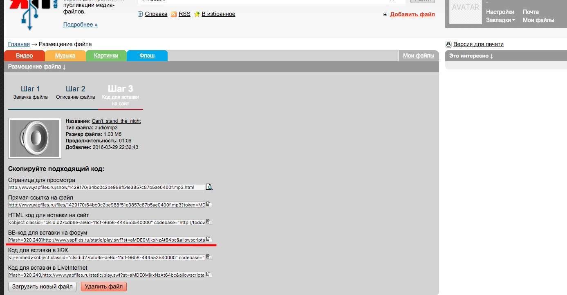Follow the Подробнее » link
This screenshot has height=295, width=567.
(81, 24)
